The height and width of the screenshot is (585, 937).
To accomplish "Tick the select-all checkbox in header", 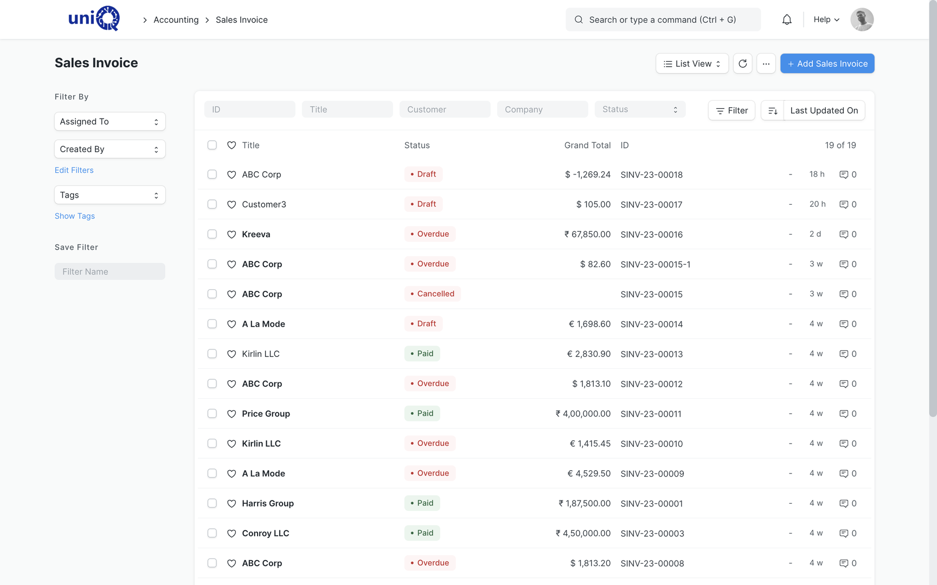I will 212,145.
